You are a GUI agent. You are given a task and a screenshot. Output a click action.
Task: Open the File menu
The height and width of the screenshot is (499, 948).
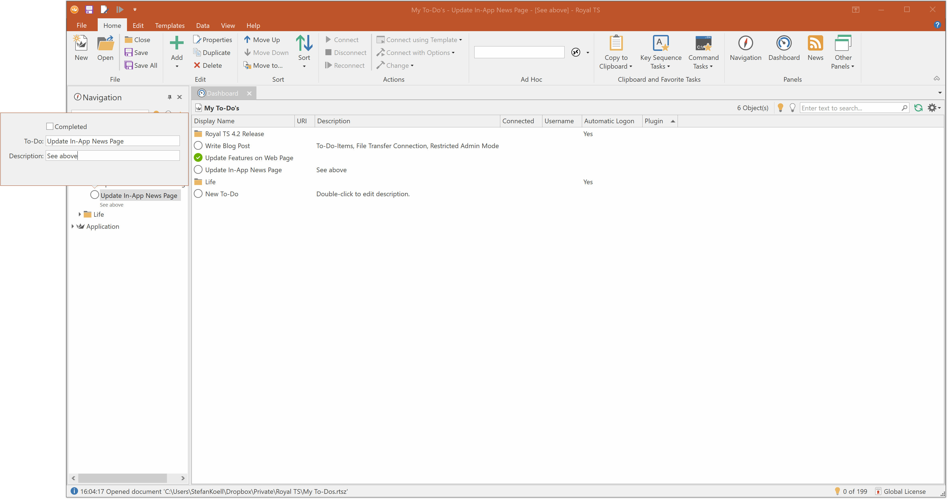(x=82, y=25)
